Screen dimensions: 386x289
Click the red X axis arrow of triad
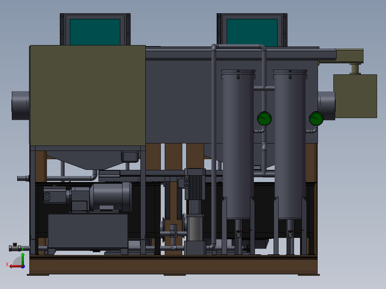(14, 266)
